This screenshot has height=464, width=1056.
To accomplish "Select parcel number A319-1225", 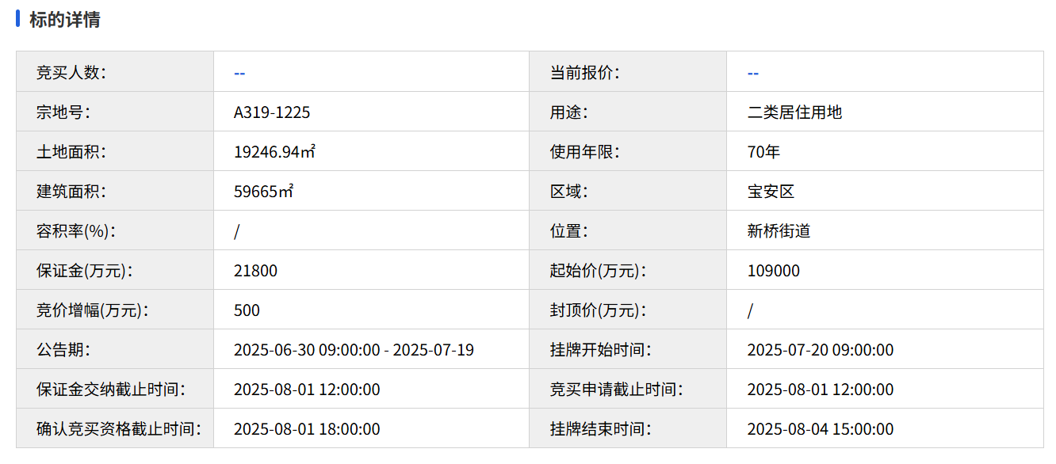I will tap(272, 112).
